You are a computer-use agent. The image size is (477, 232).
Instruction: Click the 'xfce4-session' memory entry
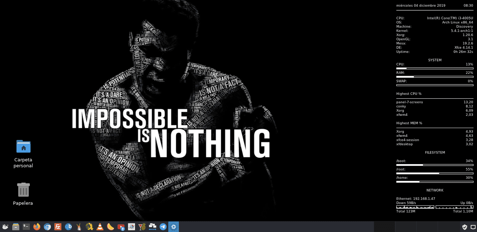407,140
